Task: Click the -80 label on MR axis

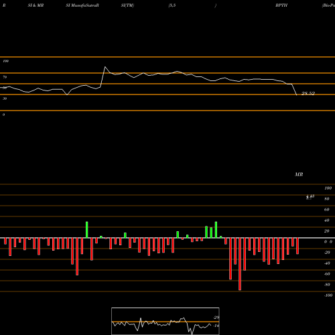Action: click(327, 285)
